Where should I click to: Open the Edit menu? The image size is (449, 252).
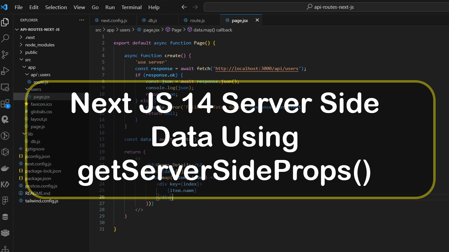(34, 7)
